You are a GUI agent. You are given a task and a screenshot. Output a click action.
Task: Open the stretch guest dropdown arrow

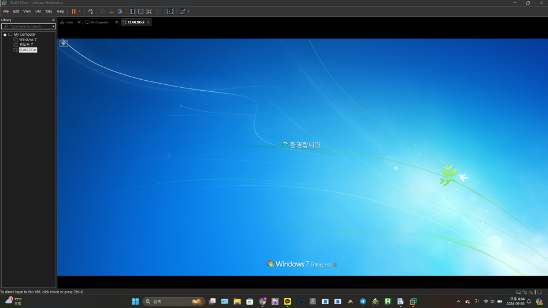pyautogui.click(x=189, y=12)
